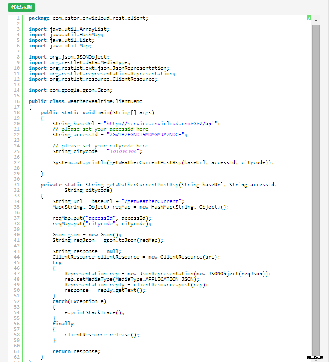The image size is (329, 362).
Task: Click the import java.util.HashMap line
Action: [66, 35]
